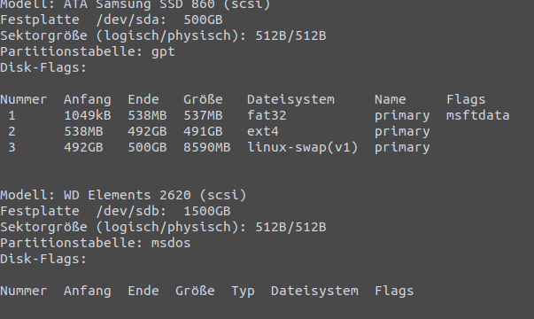Click the ext4 filesystem entry
534x319 pixels.
(263, 131)
